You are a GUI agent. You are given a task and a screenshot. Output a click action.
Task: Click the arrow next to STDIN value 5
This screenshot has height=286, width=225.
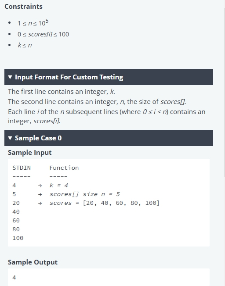[x=40, y=194]
